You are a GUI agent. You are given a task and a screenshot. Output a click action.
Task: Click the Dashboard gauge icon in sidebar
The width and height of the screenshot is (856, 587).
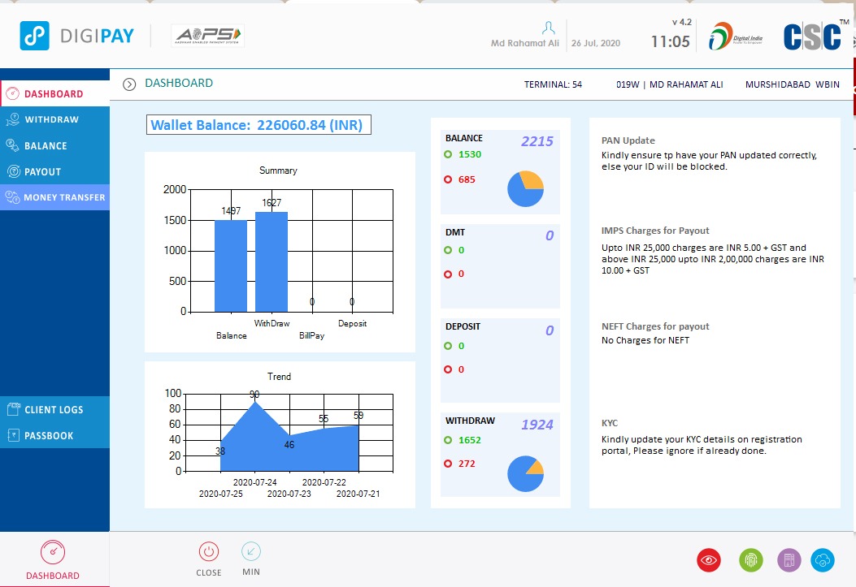12,93
